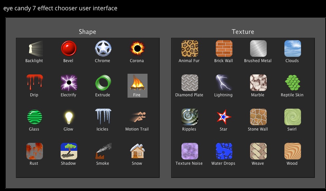Image resolution: width=326 pixels, height=191 pixels.
Task: Open the Clouds texture icon
Action: tap(292, 48)
